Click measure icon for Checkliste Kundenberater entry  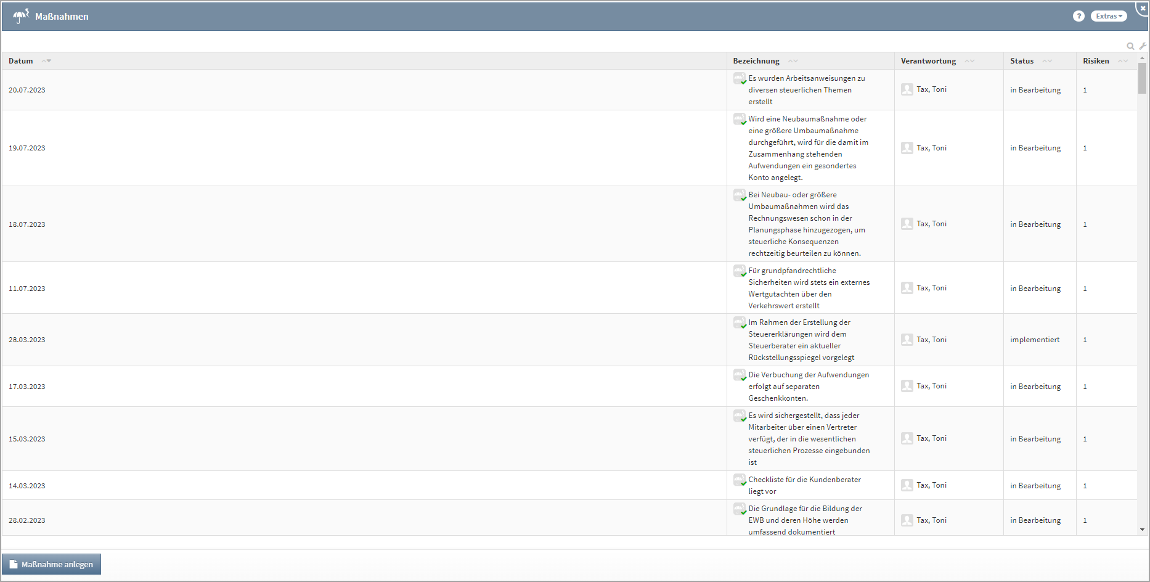(740, 480)
